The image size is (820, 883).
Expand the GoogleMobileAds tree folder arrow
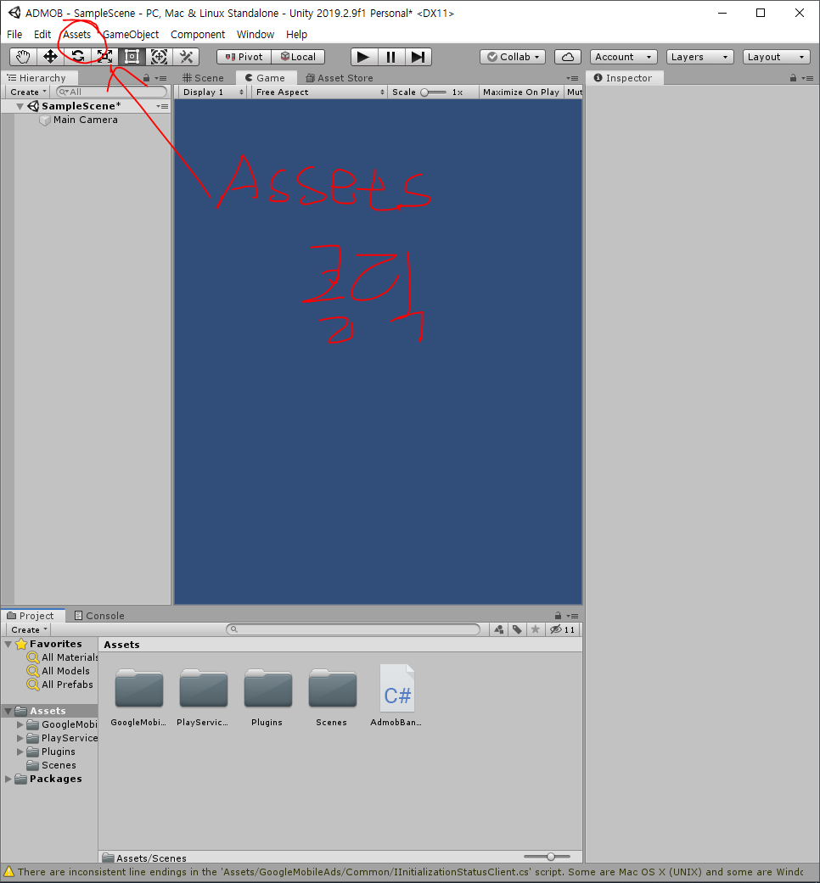(20, 724)
